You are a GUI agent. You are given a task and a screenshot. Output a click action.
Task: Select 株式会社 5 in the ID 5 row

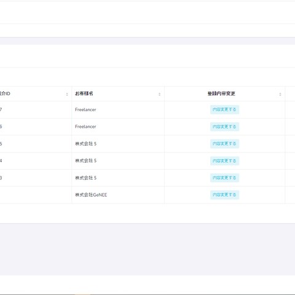[85, 144]
